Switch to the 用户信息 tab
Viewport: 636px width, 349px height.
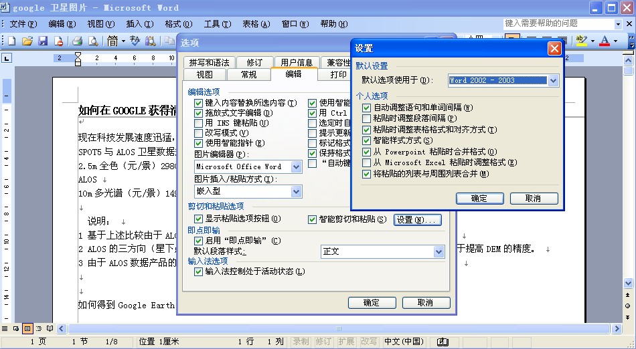297,62
